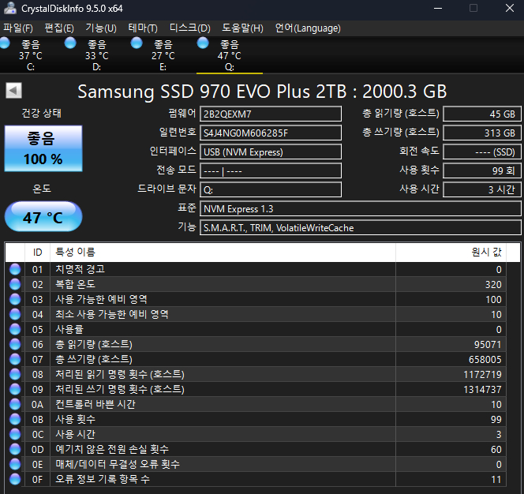This screenshot has height=494, width=524.
Task: Click the previous disk arrow button
Action: (13, 91)
